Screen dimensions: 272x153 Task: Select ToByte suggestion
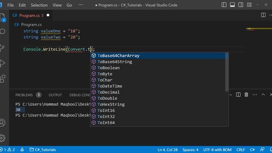(x=158, y=74)
